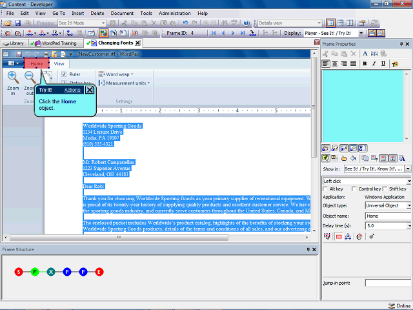The width and height of the screenshot is (413, 310).
Task: Click the refresh icon in the top toolbar
Action: click(374, 23)
